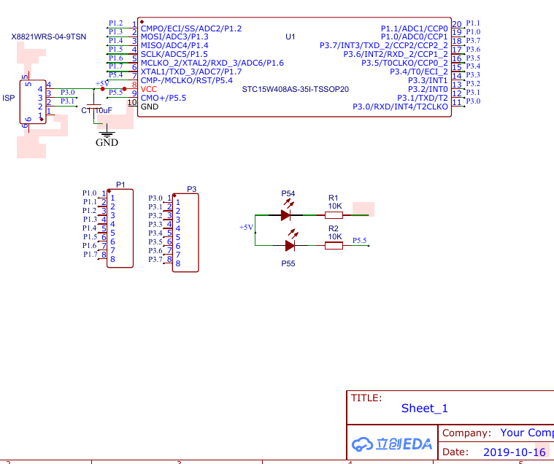
Task: Click the P1.0 net label at P1 header
Action: coord(89,193)
